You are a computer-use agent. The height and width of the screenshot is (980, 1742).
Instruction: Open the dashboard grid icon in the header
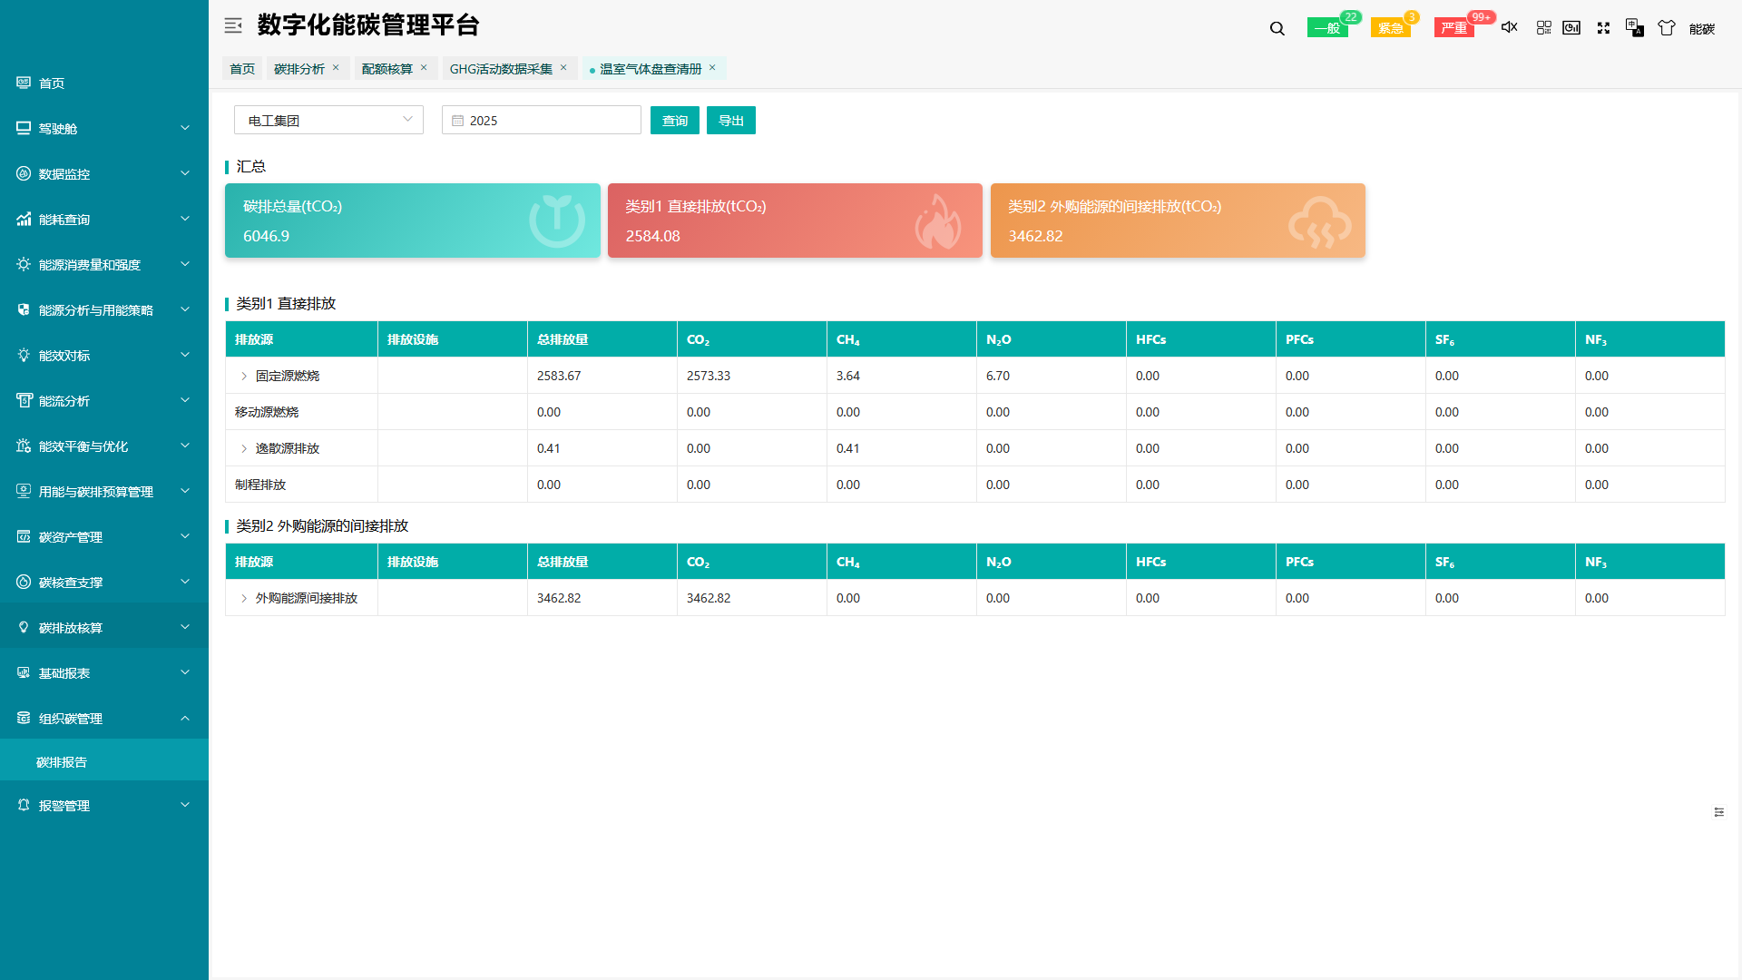tap(1543, 28)
